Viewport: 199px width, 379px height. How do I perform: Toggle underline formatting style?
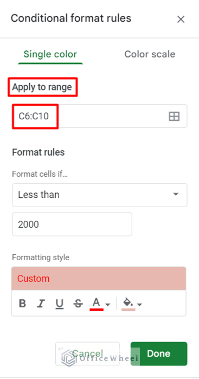click(x=59, y=303)
